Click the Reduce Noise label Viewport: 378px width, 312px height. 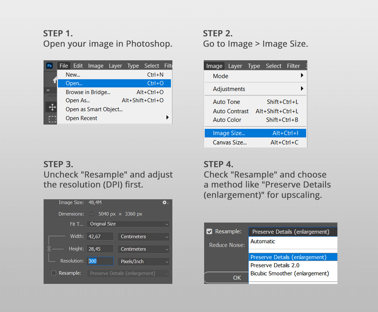point(227,245)
